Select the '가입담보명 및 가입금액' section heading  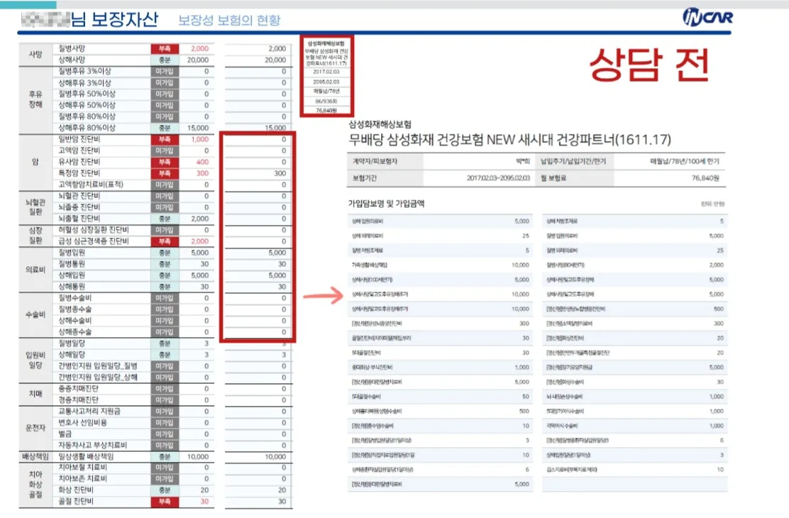click(387, 204)
